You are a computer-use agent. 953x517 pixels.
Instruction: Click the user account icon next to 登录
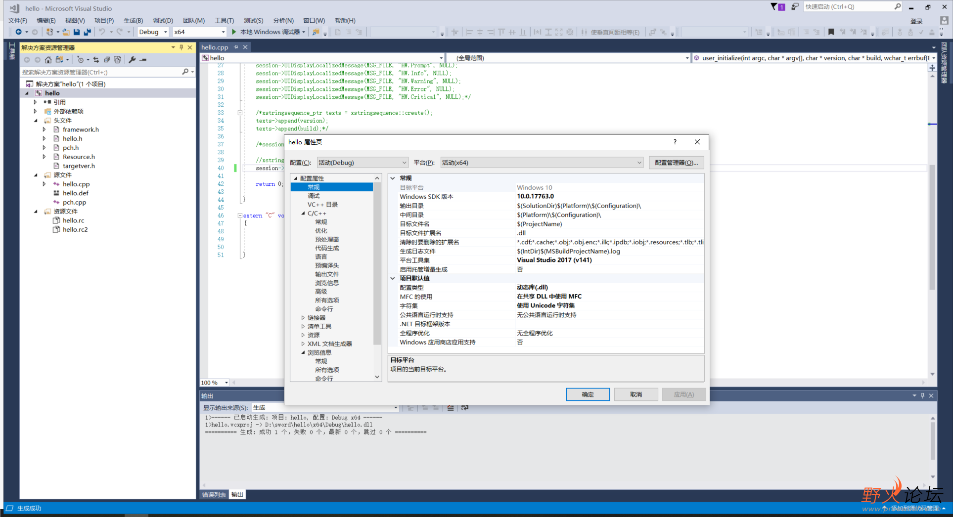[944, 21]
